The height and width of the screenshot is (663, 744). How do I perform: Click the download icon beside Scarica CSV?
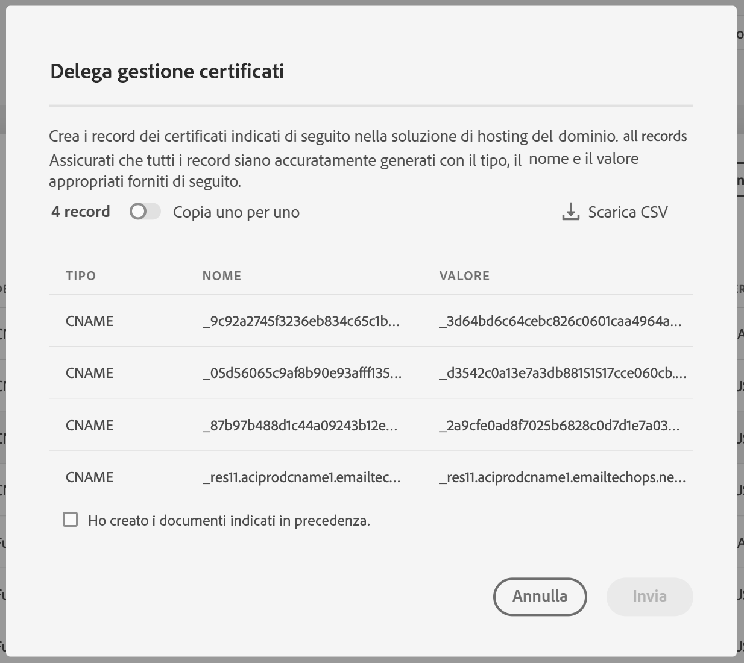(x=570, y=212)
